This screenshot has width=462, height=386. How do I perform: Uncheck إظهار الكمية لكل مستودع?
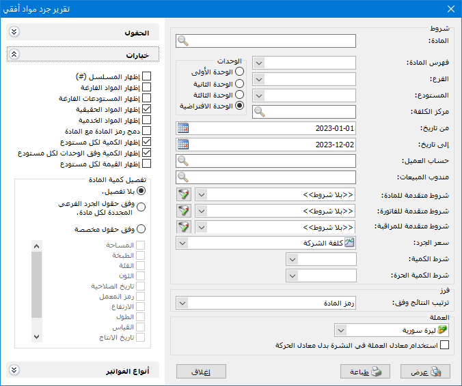146,142
